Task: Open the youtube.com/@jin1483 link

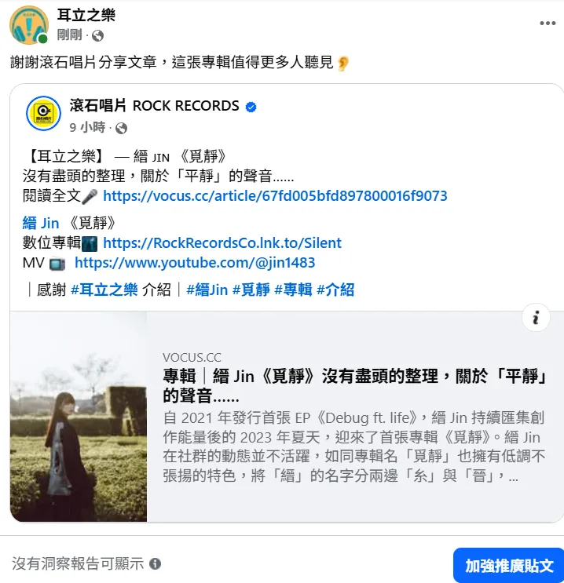Action: click(x=195, y=263)
